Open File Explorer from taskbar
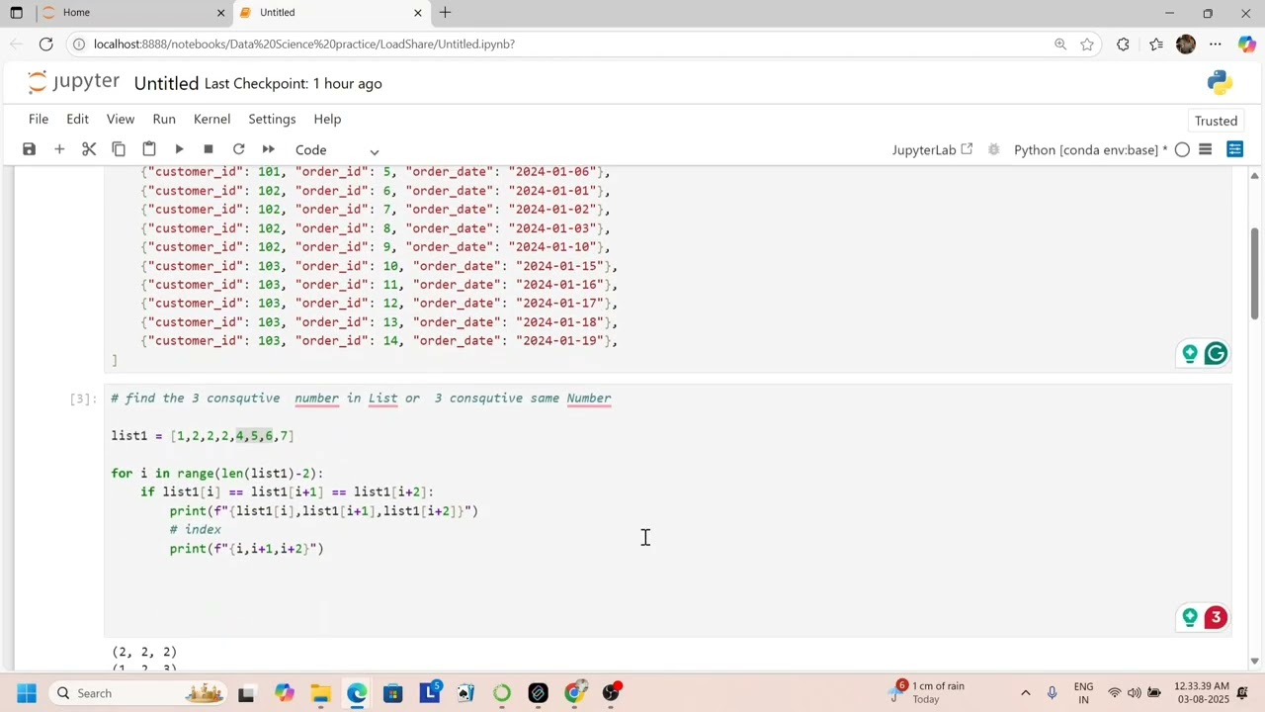 click(x=320, y=693)
